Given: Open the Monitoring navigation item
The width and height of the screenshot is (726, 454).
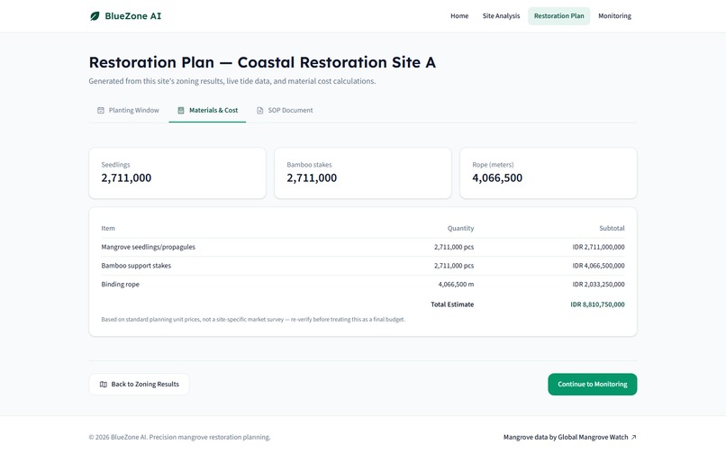Looking at the screenshot, I should click(614, 15).
